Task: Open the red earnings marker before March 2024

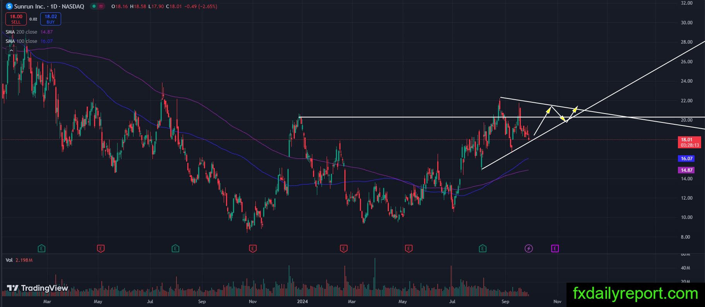Action: pyautogui.click(x=344, y=248)
